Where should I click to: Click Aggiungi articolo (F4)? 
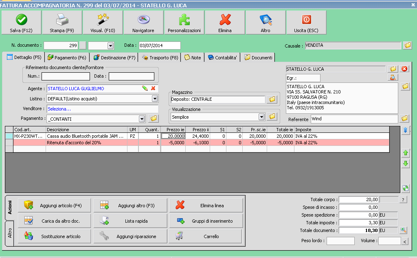55,206
